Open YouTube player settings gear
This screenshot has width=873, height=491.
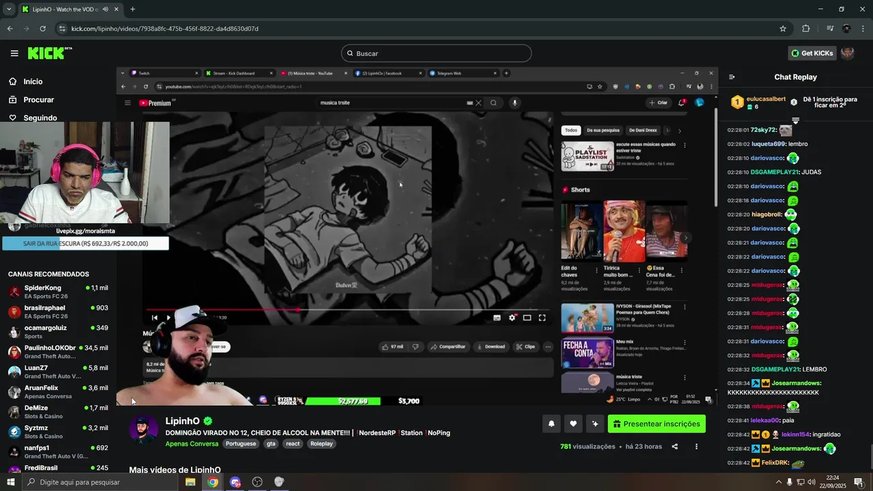(512, 318)
